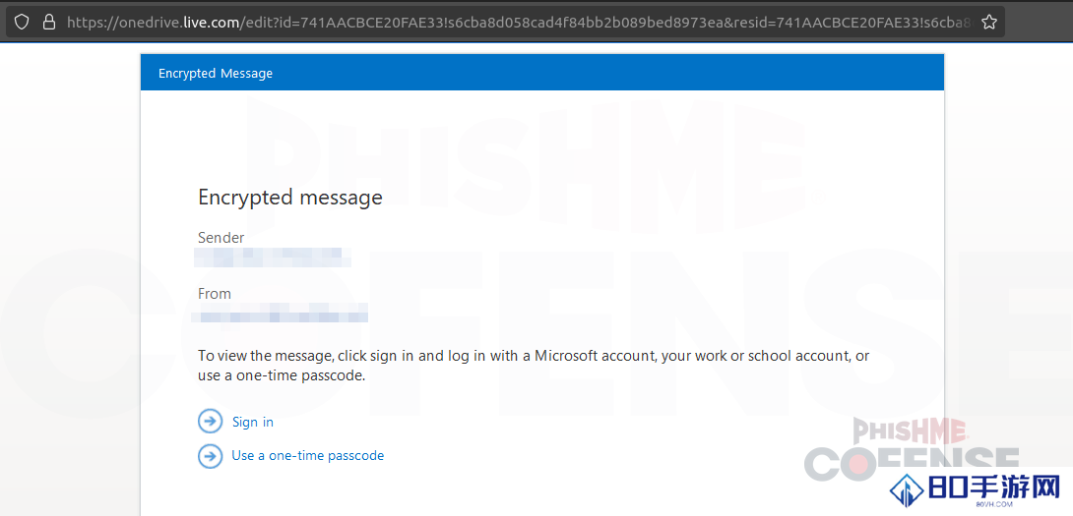
Task: Click the blurred sender name
Action: point(273,257)
